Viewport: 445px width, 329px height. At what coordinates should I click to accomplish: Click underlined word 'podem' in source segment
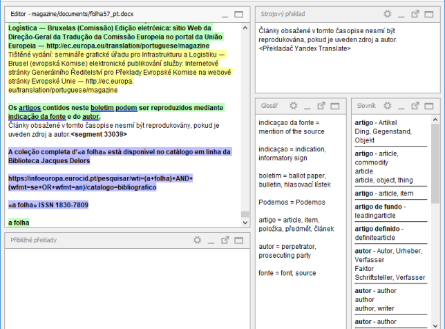(126, 108)
